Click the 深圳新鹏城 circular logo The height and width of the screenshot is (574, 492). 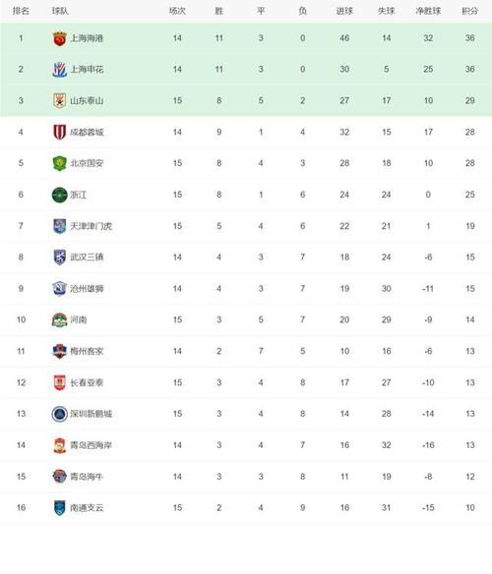pos(59,414)
